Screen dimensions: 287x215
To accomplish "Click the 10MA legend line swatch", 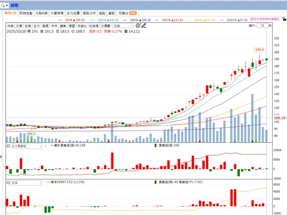I will coord(92,20).
